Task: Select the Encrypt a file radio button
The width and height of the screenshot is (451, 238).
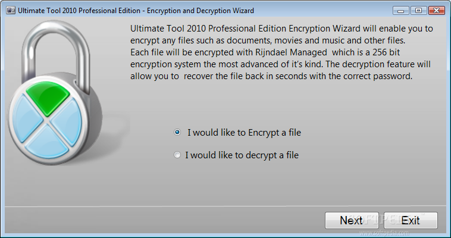Action: [177, 132]
